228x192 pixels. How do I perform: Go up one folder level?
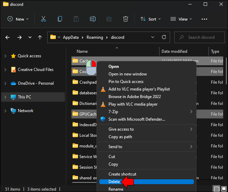pyautogui.click(x=40, y=37)
